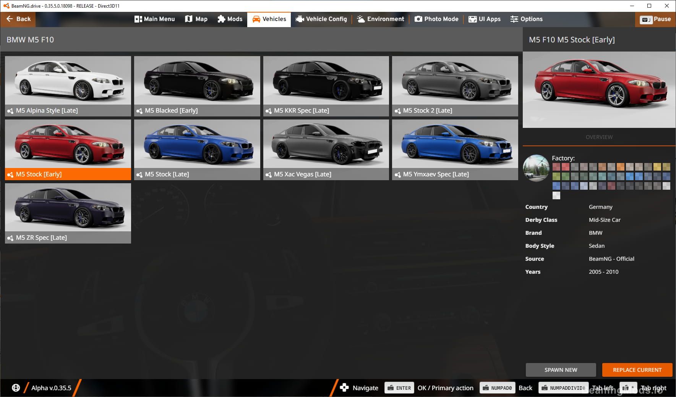Go to the Main Menu tab

[x=155, y=19]
